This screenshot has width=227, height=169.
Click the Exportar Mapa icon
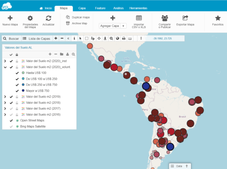pos(185,18)
